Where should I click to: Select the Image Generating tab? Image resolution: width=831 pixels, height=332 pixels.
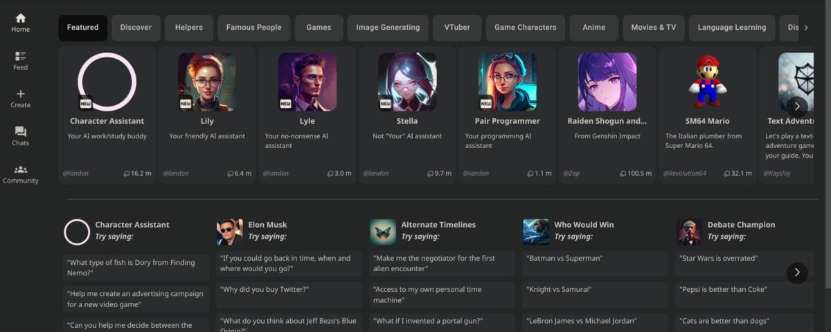click(388, 28)
